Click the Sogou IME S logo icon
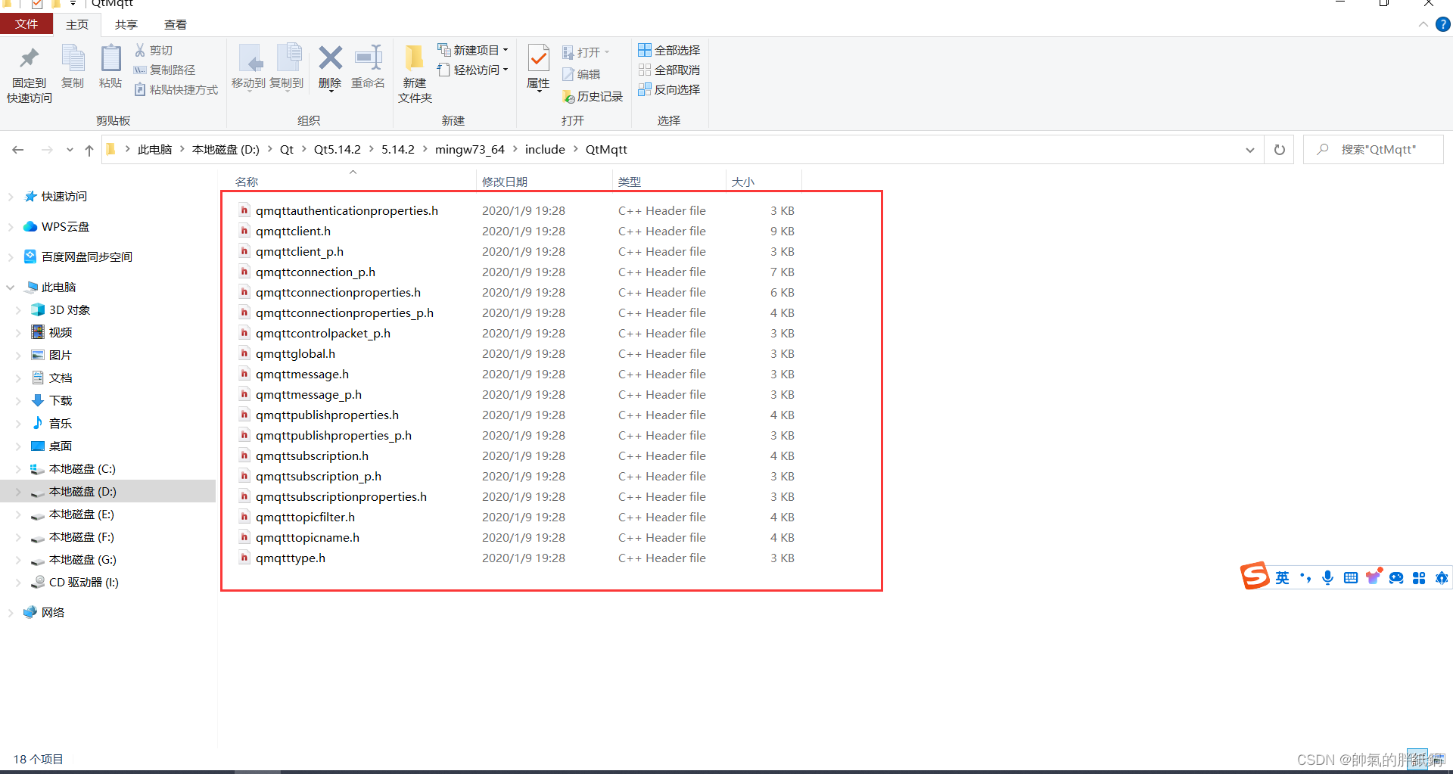The width and height of the screenshot is (1453, 774). pos(1254,577)
